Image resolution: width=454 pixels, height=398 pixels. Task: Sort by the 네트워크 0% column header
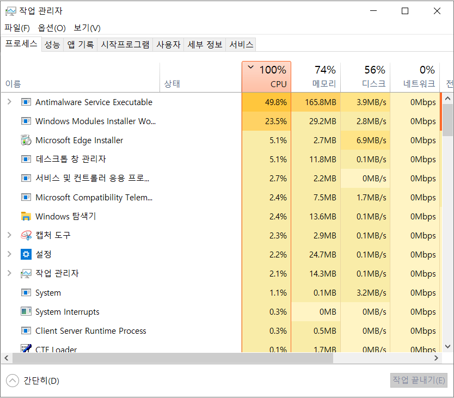coord(415,77)
